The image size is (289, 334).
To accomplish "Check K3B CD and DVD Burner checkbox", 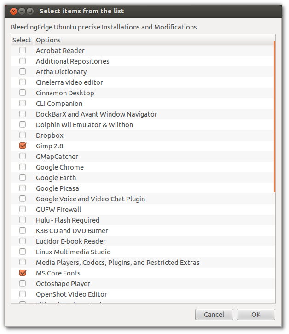I will tap(23, 230).
